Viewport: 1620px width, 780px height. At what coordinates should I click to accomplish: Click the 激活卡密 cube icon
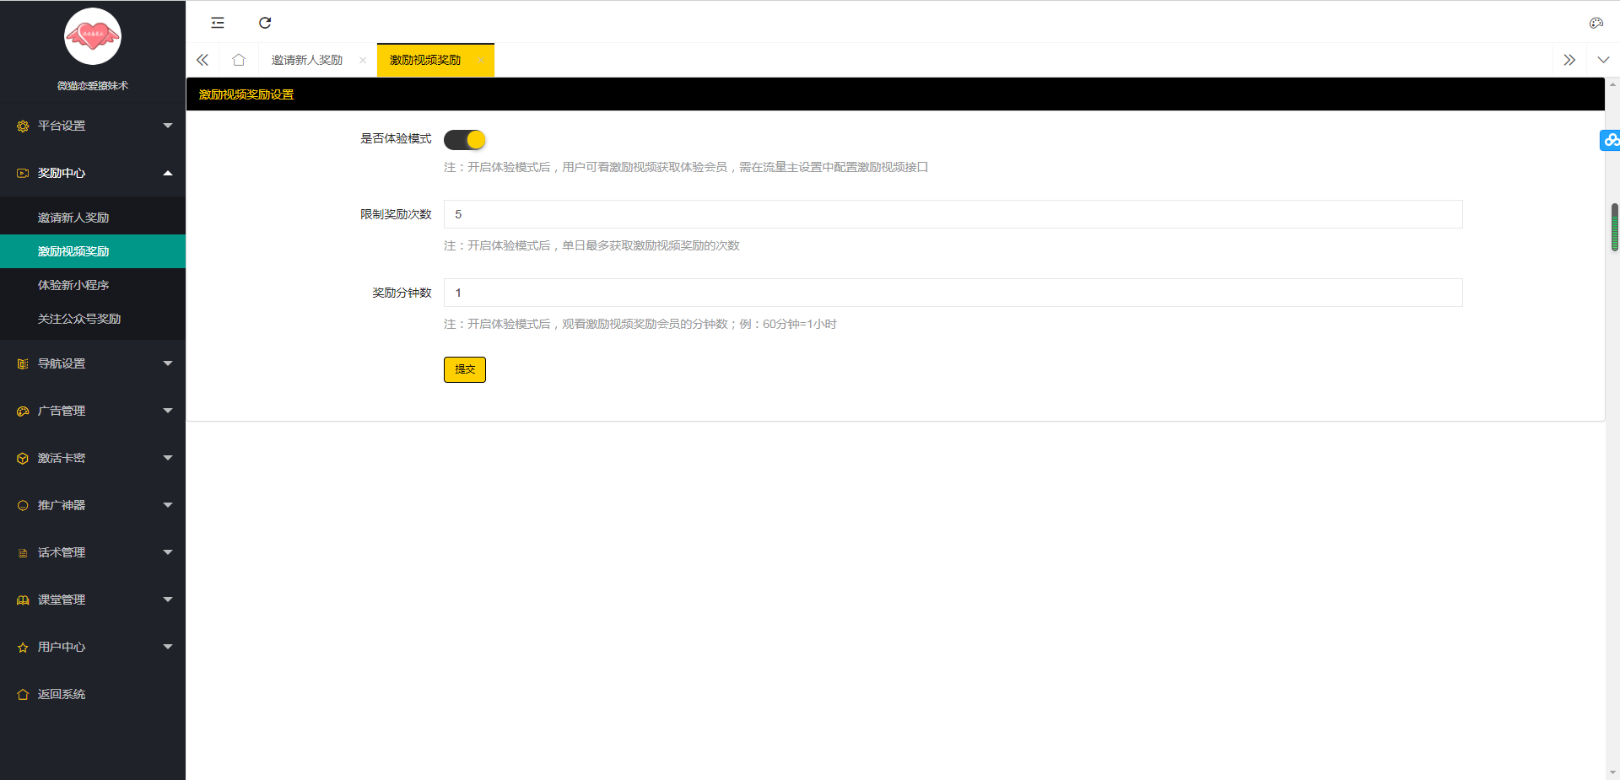pyautogui.click(x=23, y=458)
